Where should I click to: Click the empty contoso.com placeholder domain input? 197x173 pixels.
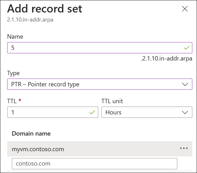(x=94, y=164)
